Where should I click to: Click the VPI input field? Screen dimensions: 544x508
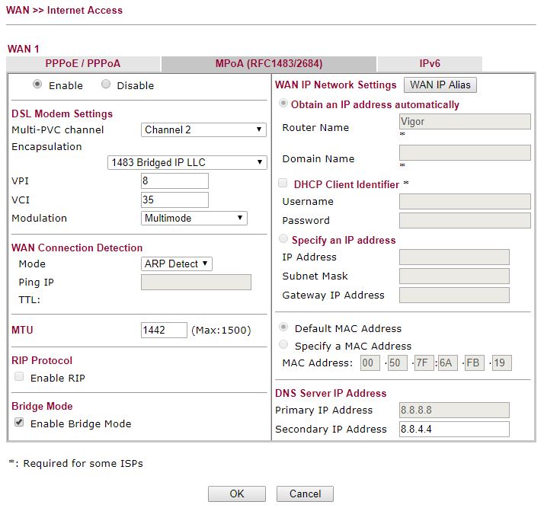[174, 181]
